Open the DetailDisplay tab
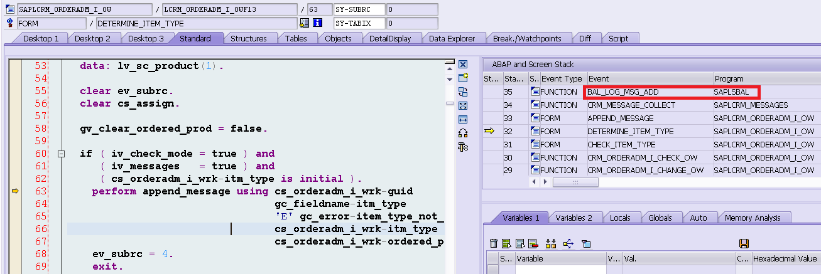The image size is (821, 274). [x=390, y=38]
